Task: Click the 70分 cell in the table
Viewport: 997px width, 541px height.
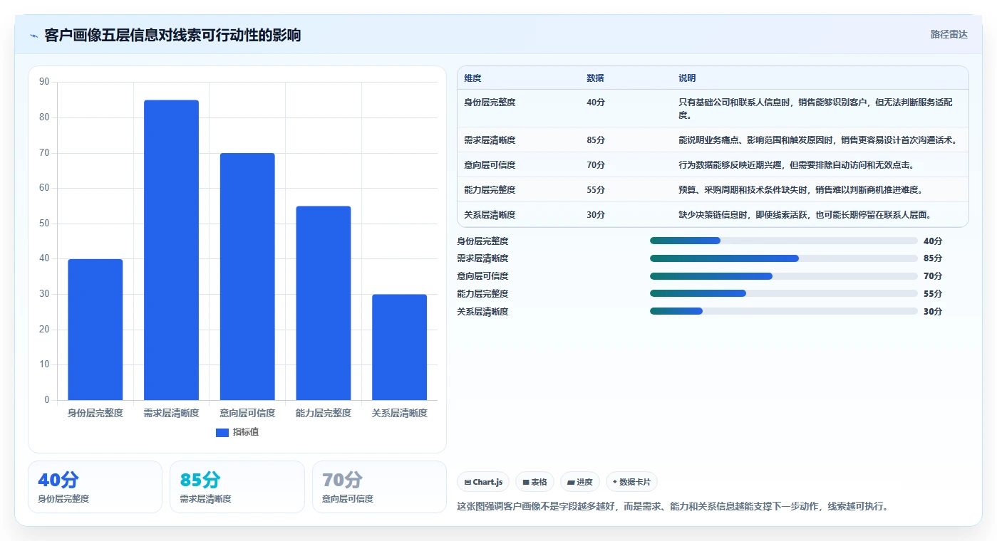Action: pos(596,164)
